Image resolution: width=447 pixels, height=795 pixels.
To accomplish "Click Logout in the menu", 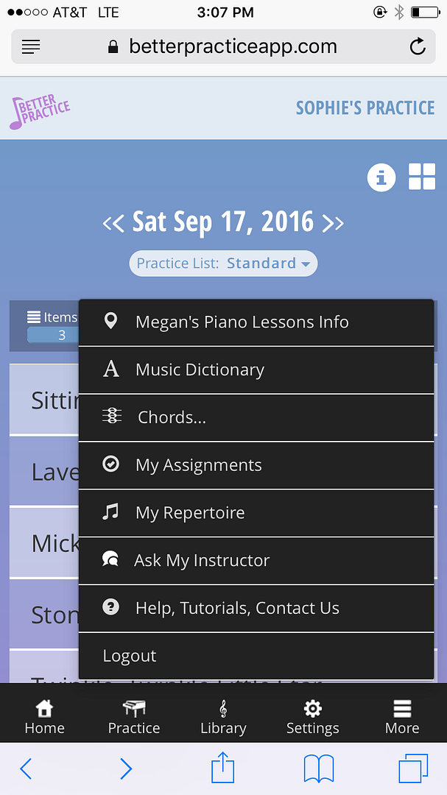I will point(256,656).
